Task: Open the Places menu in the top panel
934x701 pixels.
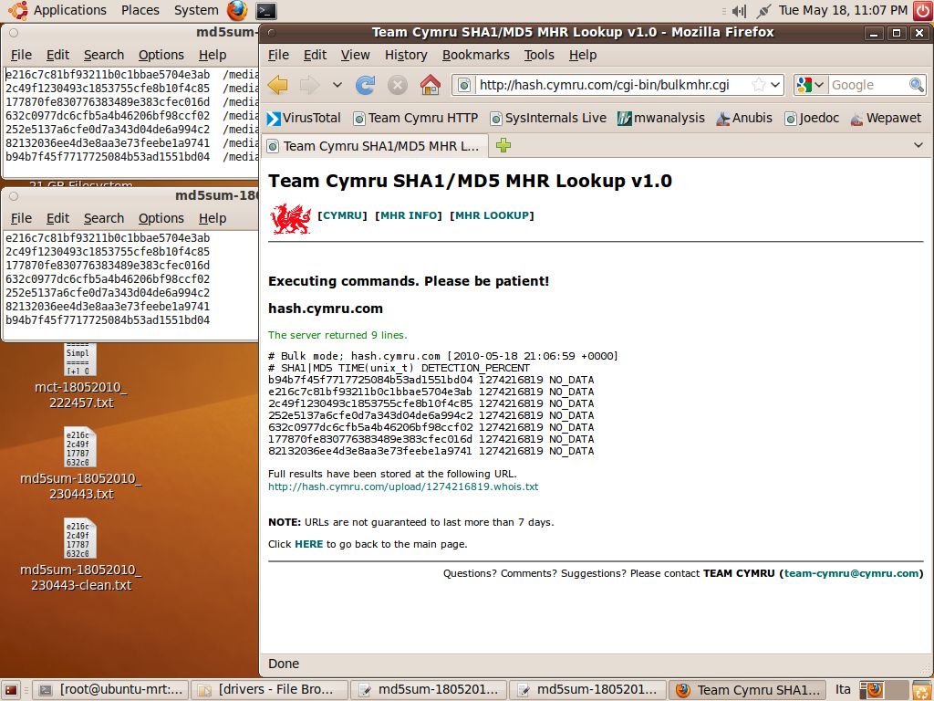Action: (x=140, y=10)
